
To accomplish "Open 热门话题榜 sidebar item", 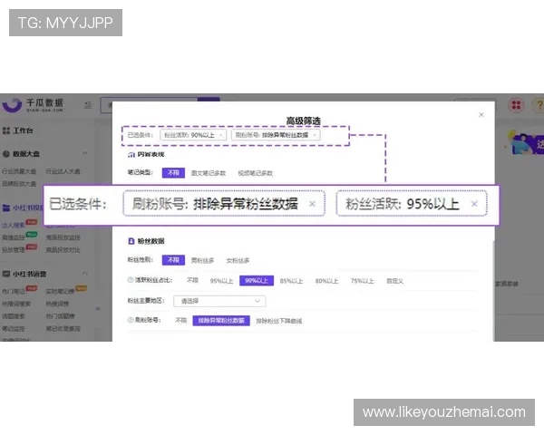I will [x=61, y=316].
